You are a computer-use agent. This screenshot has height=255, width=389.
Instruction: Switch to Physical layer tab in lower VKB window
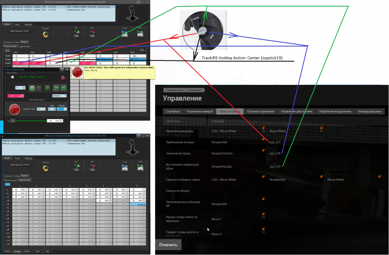point(11,180)
